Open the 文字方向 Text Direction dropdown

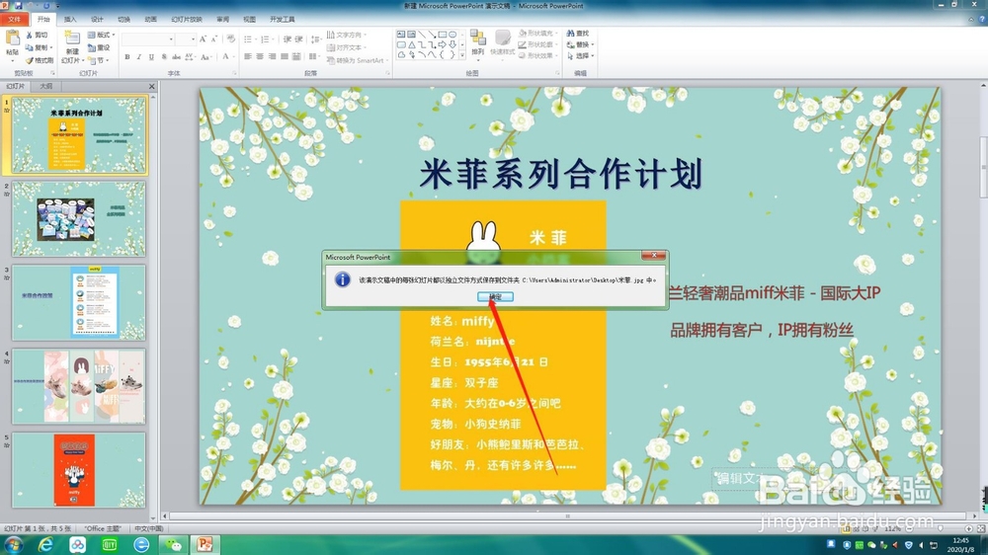(x=347, y=35)
